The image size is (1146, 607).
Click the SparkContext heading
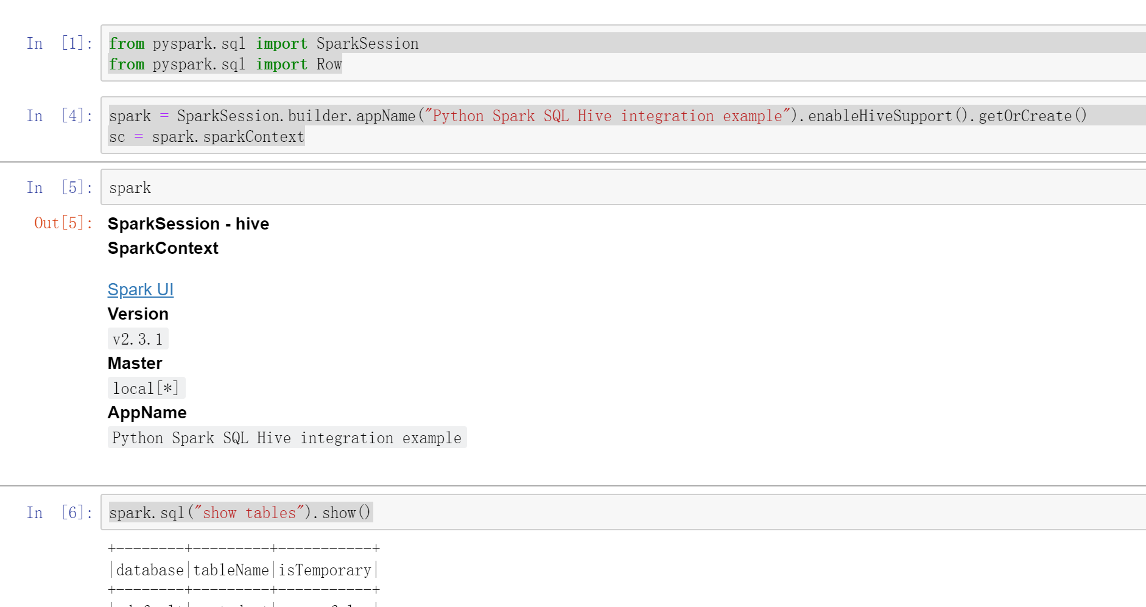[x=163, y=248]
